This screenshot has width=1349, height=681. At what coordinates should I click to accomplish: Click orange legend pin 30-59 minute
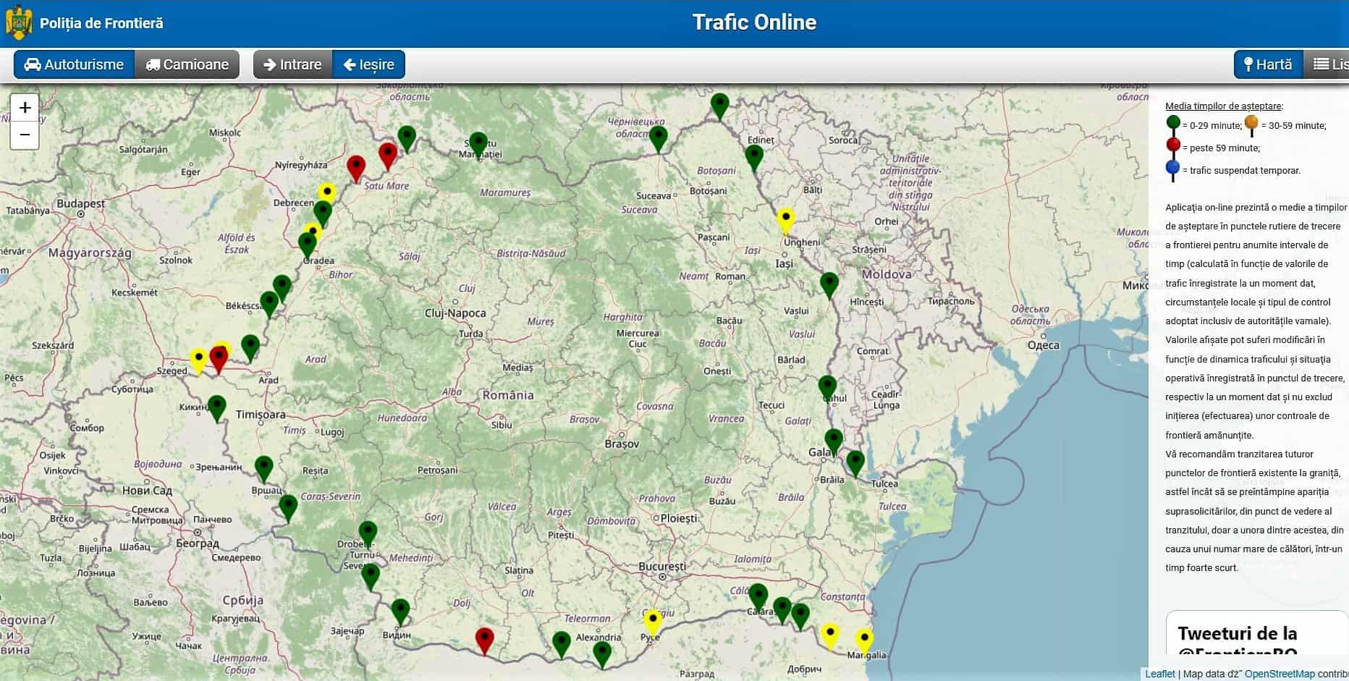[x=1252, y=125]
